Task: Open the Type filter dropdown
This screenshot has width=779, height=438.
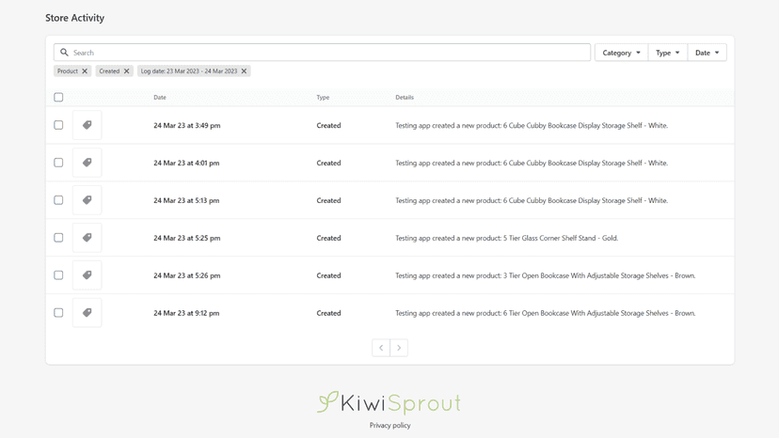Action: (668, 53)
